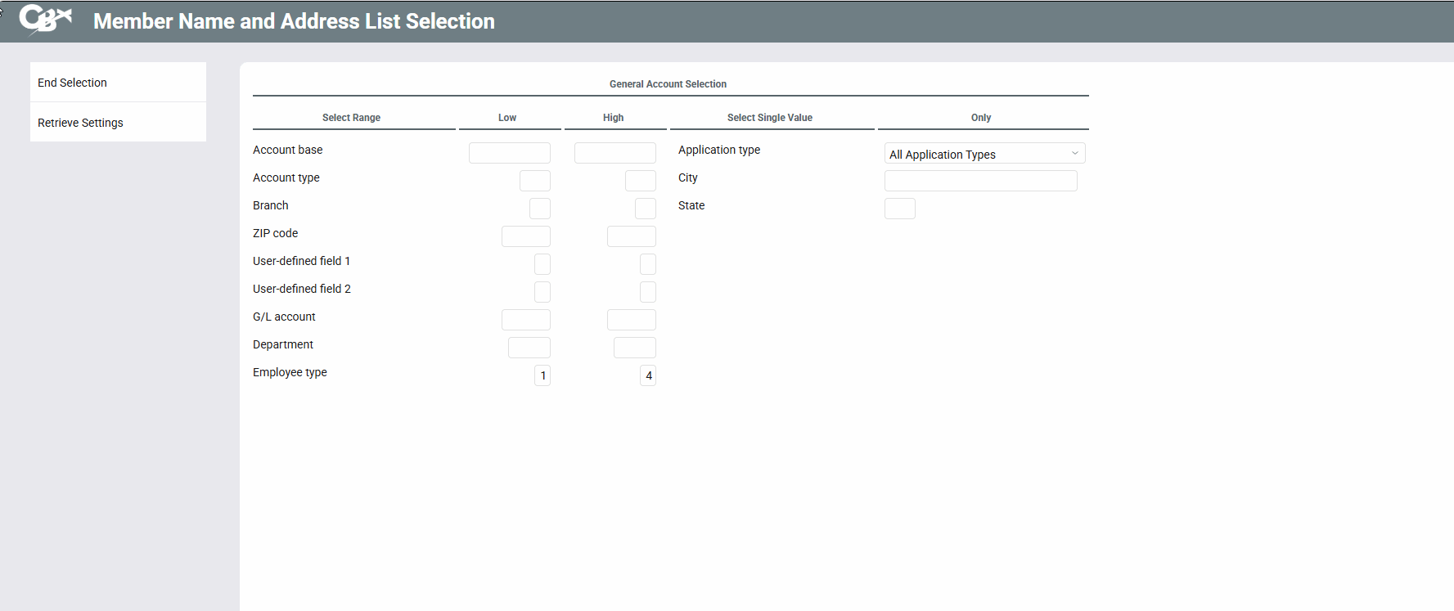
Task: Click End Selection in the sidebar
Action: 72,83
